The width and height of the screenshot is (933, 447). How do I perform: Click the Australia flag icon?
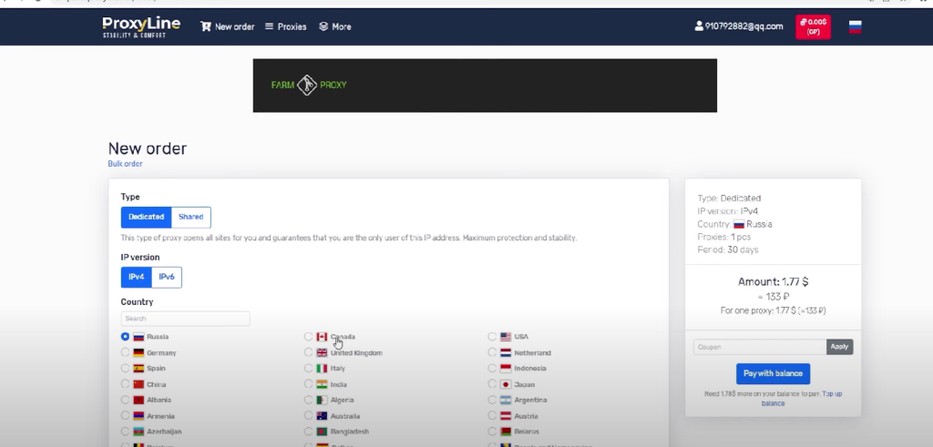(x=322, y=415)
